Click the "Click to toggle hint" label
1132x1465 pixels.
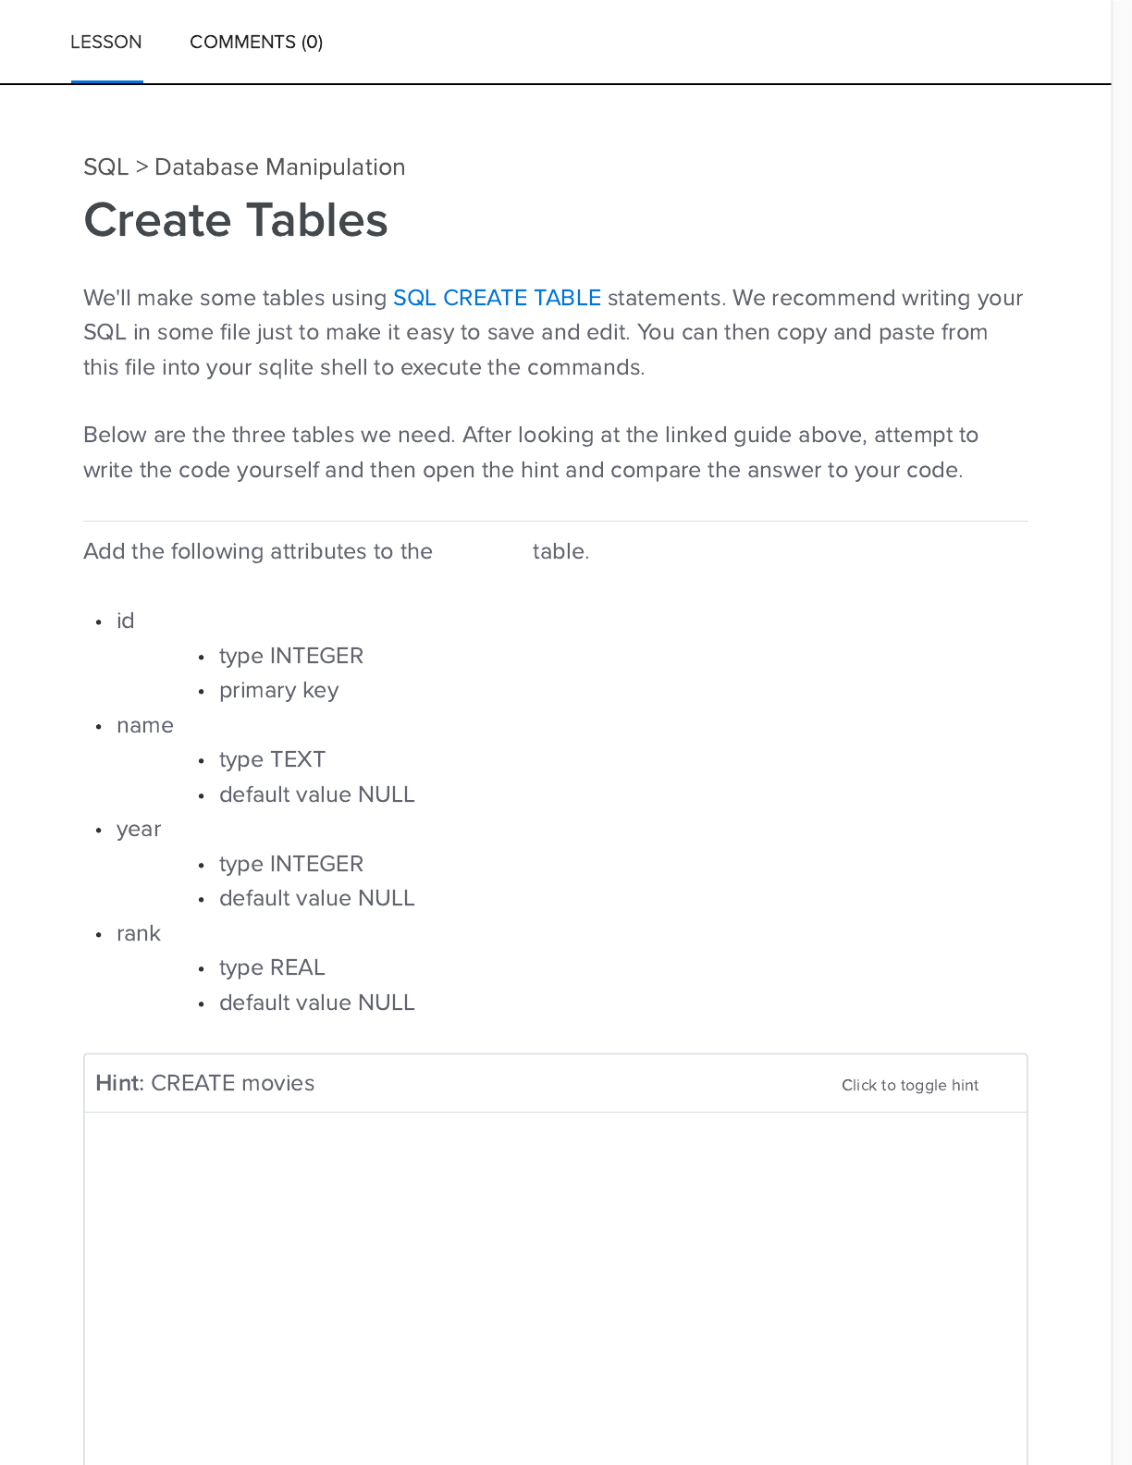(909, 1085)
